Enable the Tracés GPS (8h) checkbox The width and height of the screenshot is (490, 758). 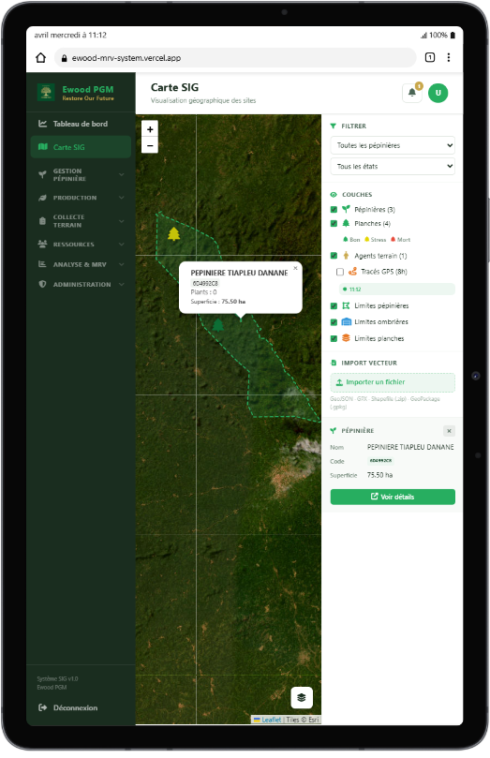tap(340, 272)
